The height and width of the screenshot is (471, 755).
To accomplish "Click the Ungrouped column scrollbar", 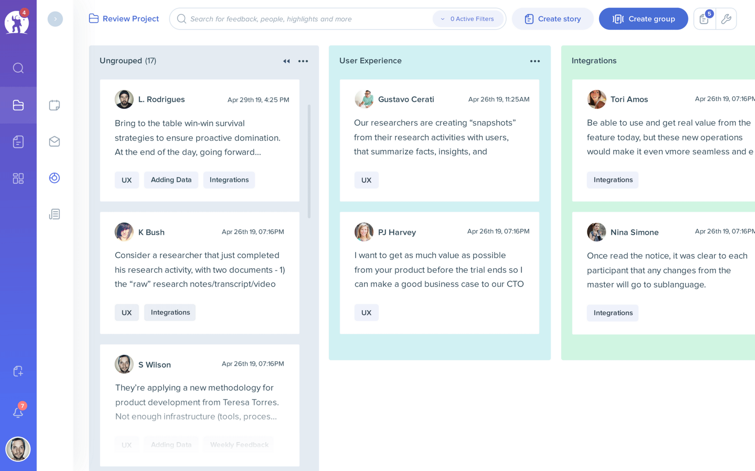I will (x=309, y=161).
